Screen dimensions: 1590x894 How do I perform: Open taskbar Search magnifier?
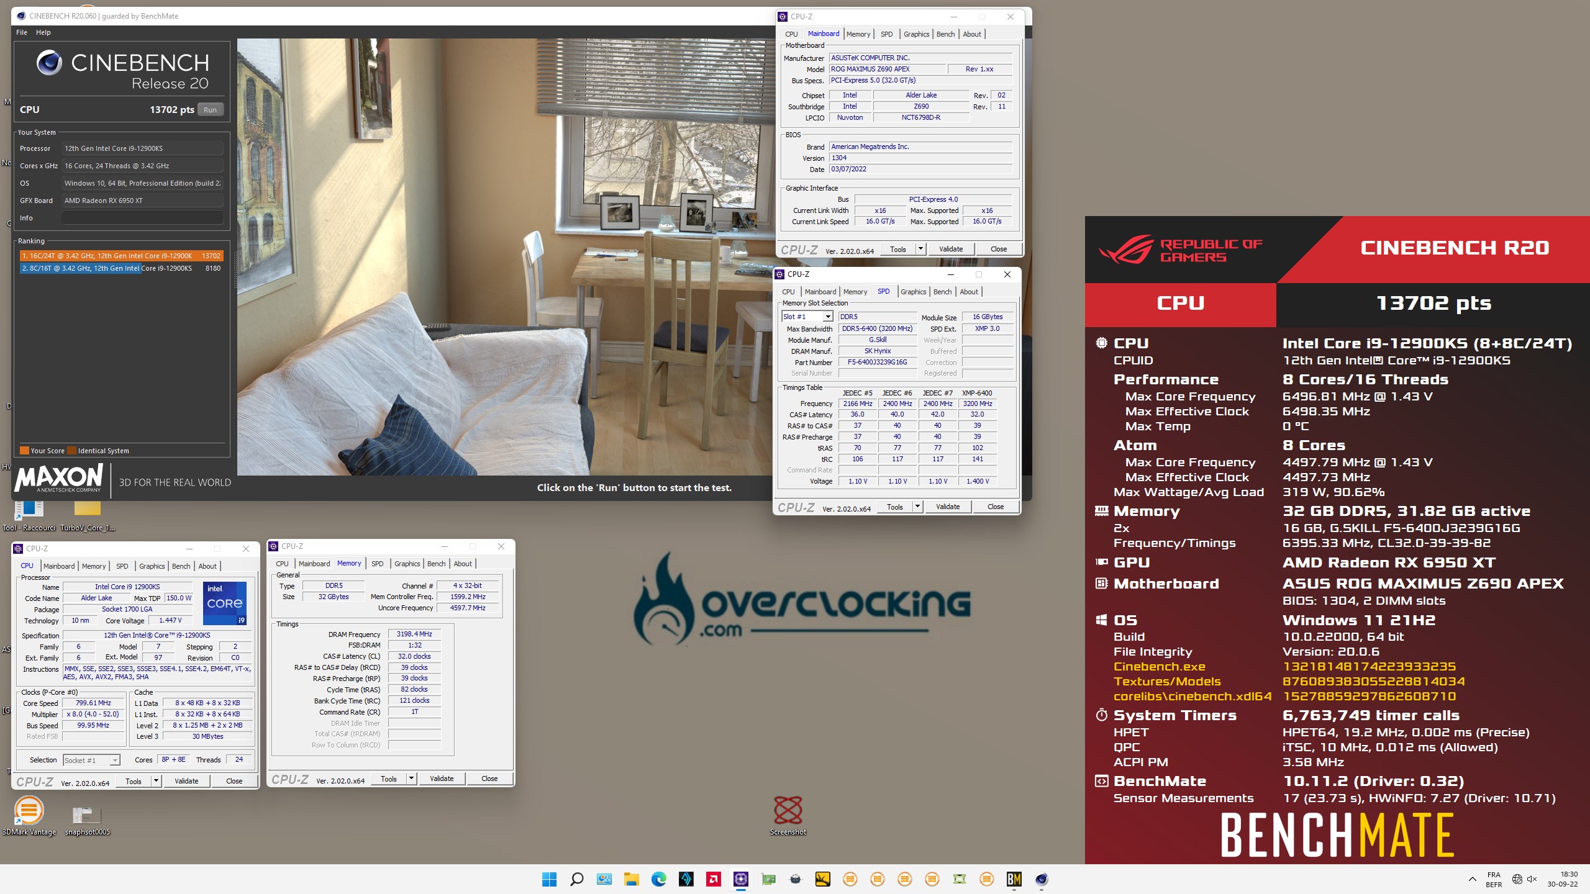click(576, 879)
